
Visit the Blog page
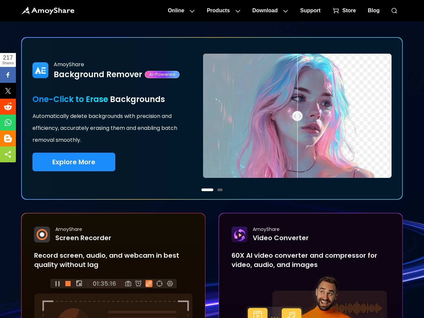click(374, 11)
